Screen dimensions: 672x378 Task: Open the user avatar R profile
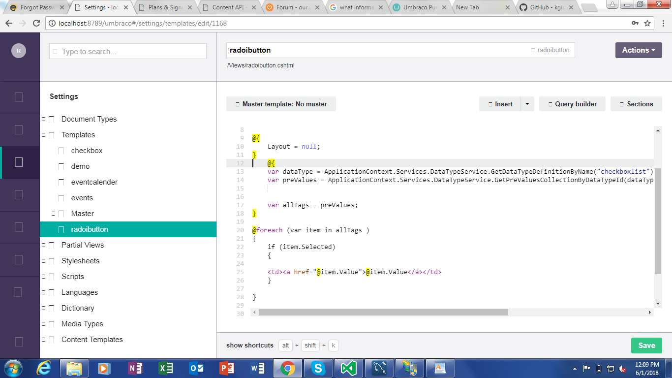[19, 51]
